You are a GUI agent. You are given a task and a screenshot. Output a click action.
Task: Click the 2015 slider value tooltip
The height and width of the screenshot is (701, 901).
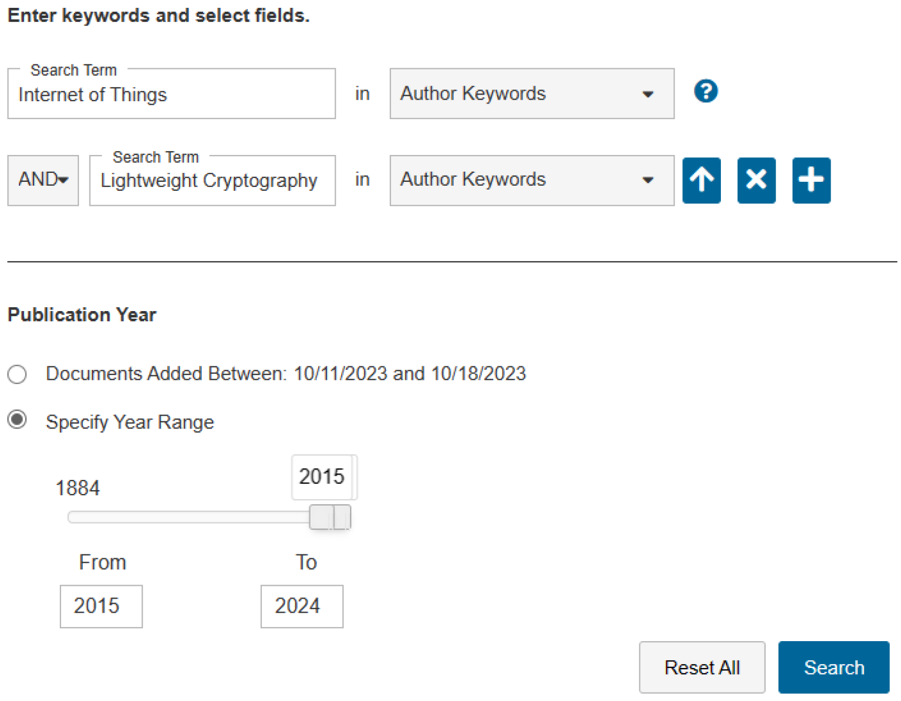pyautogui.click(x=323, y=477)
